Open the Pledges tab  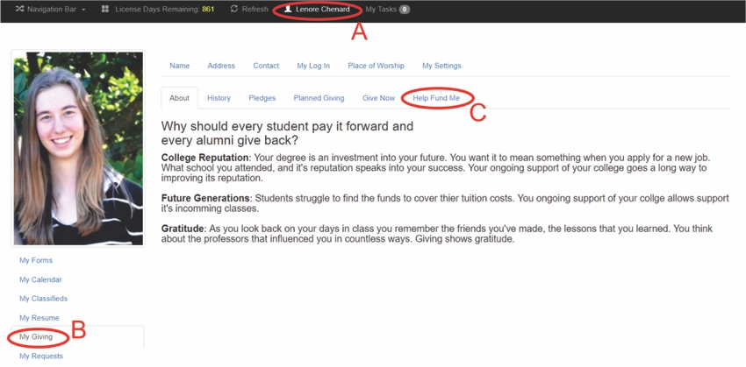(x=262, y=98)
